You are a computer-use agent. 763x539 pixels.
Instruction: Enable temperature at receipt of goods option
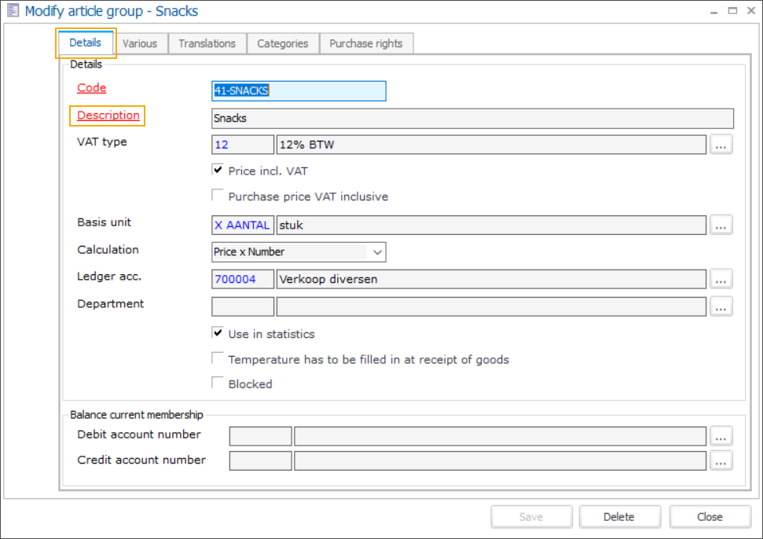218,359
